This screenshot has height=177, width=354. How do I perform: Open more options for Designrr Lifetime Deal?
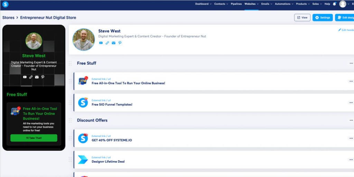tap(351, 160)
